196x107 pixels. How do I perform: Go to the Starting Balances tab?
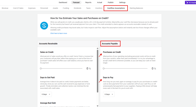136,8
